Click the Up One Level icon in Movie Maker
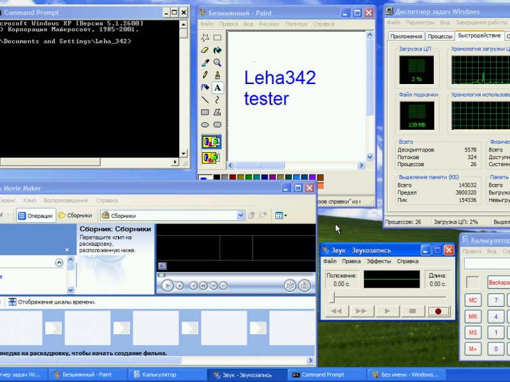This screenshot has height=382, width=510. [x=252, y=215]
